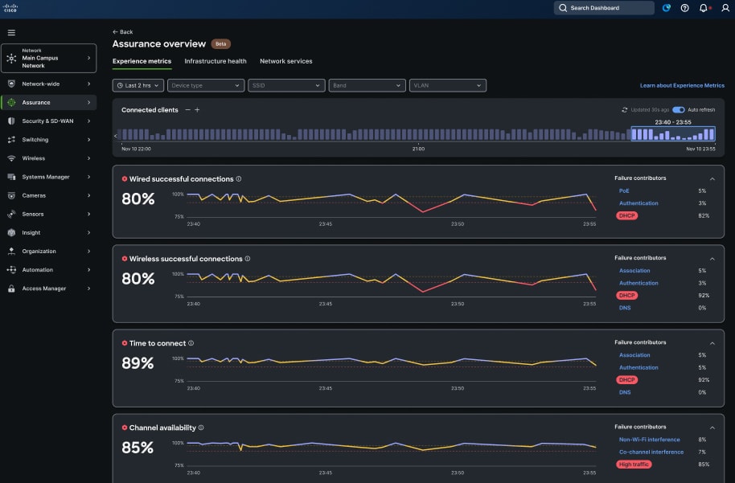Open the help question mark icon
Viewport: 735px width, 483px height.
tap(685, 8)
